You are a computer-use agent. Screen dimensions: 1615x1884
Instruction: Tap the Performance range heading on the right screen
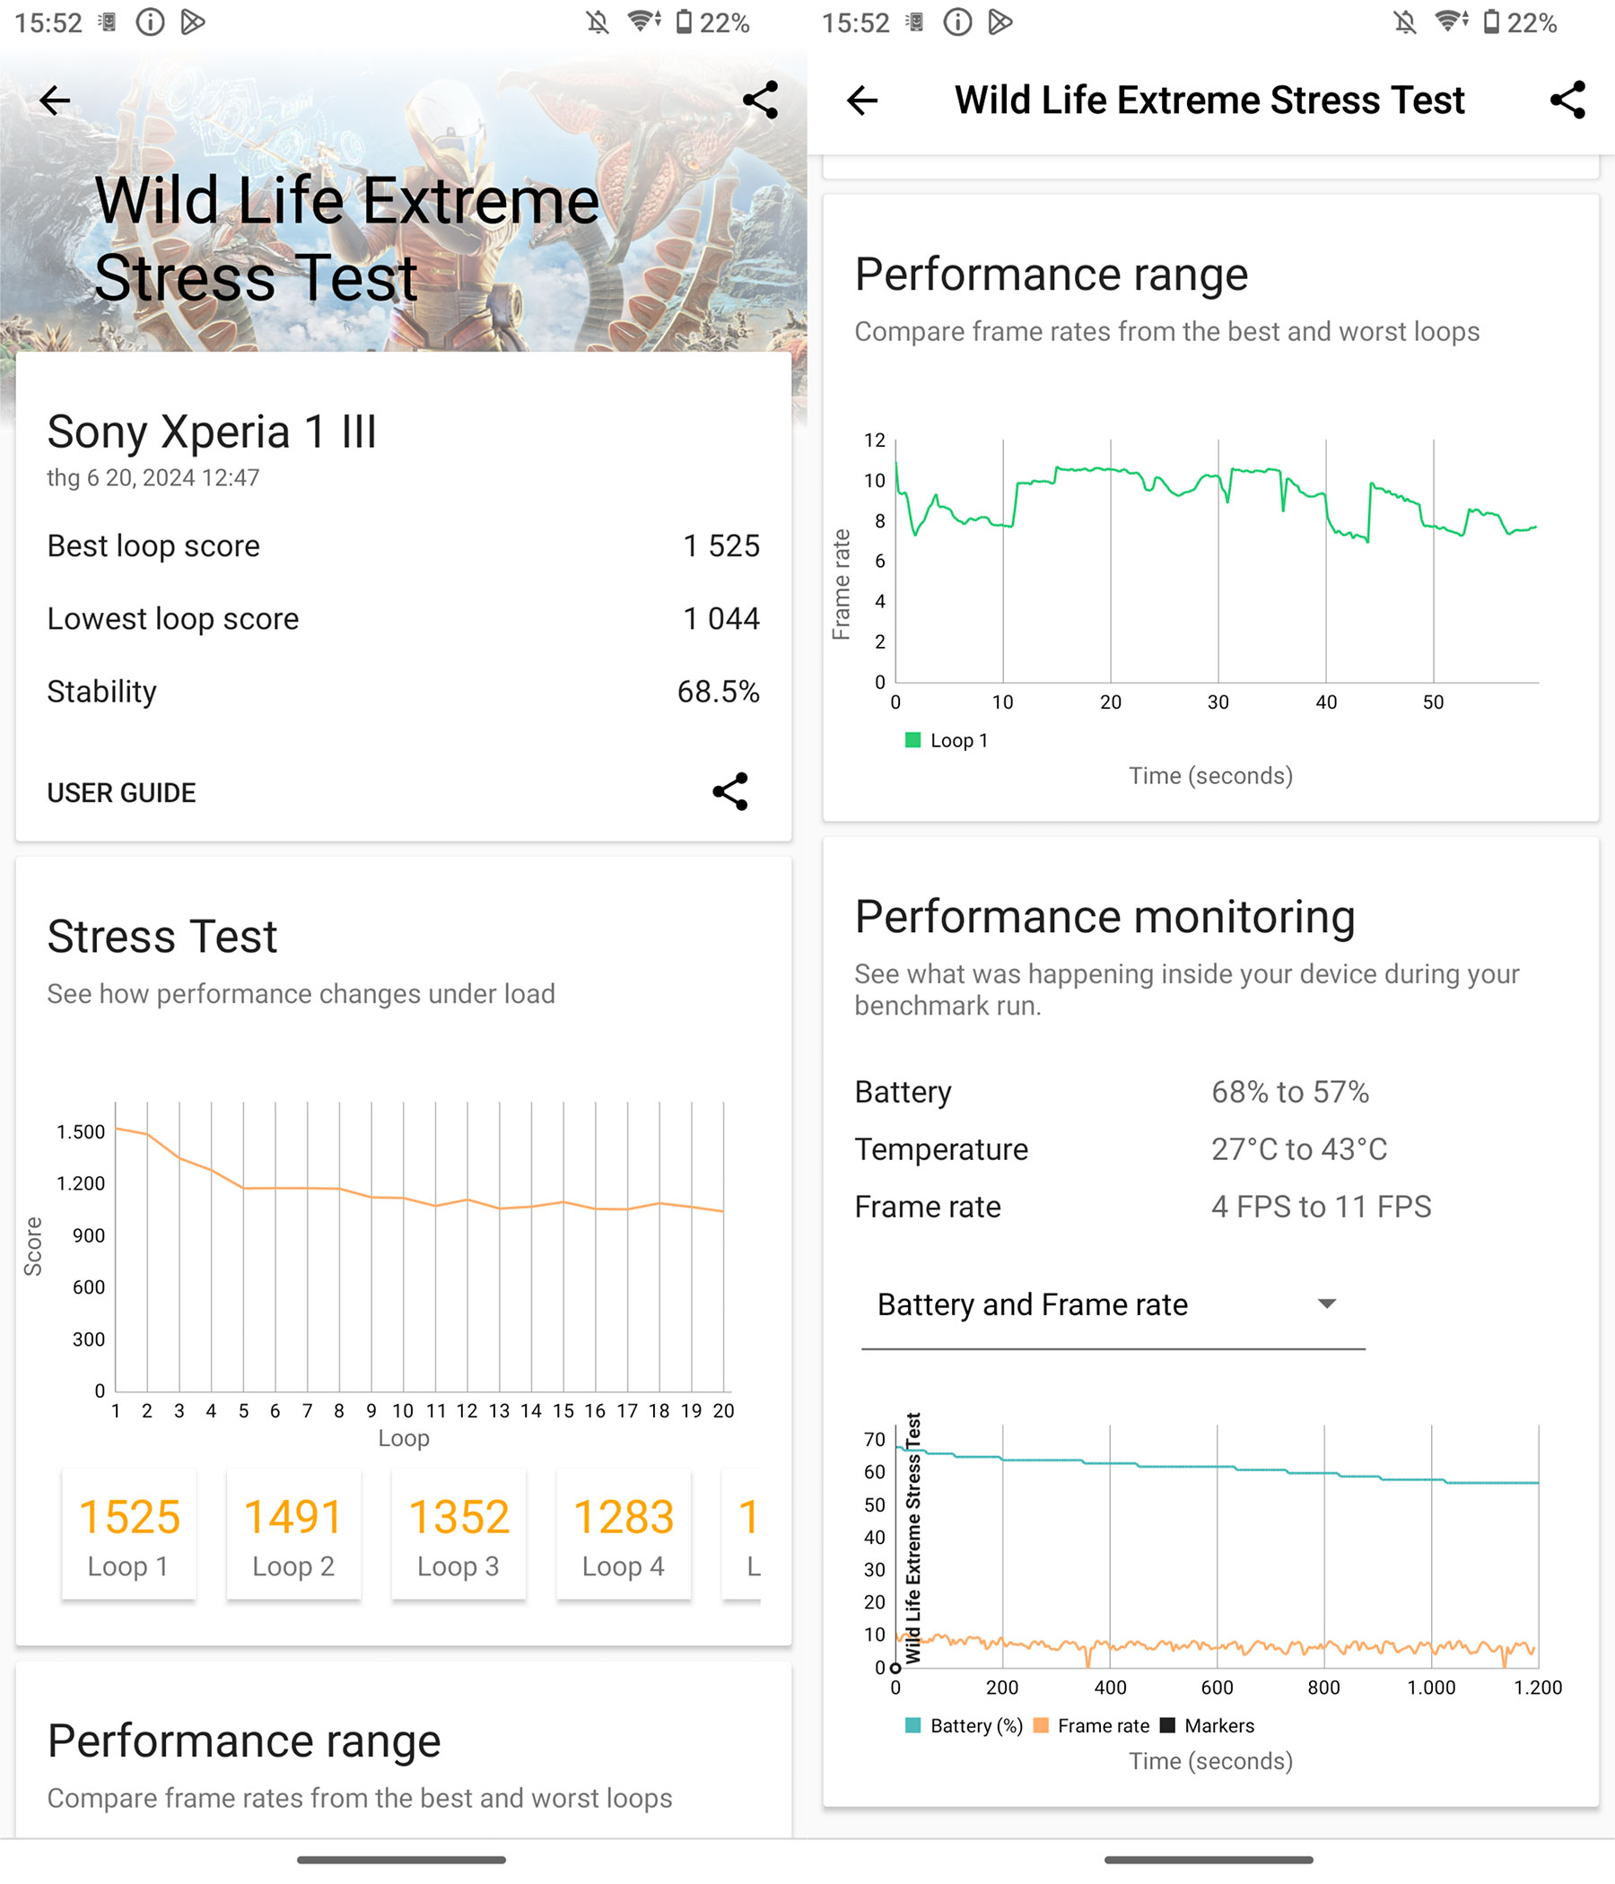[1052, 275]
